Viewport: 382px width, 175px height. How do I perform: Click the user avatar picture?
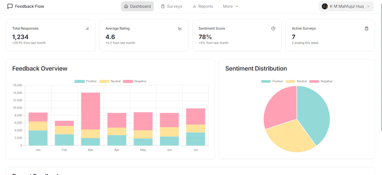[x=325, y=6]
